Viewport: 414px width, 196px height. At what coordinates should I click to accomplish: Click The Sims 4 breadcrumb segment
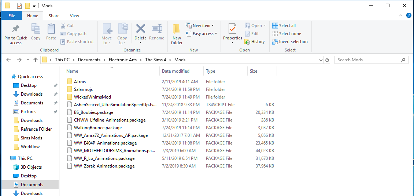pos(155,60)
